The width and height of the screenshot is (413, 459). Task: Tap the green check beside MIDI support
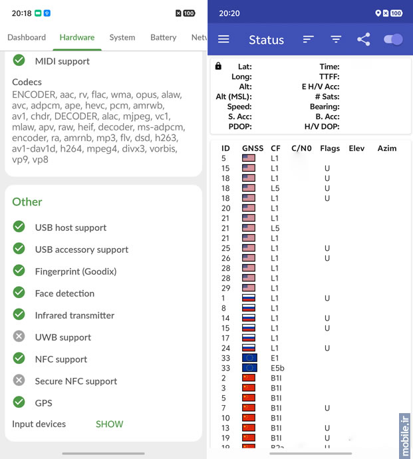point(19,61)
